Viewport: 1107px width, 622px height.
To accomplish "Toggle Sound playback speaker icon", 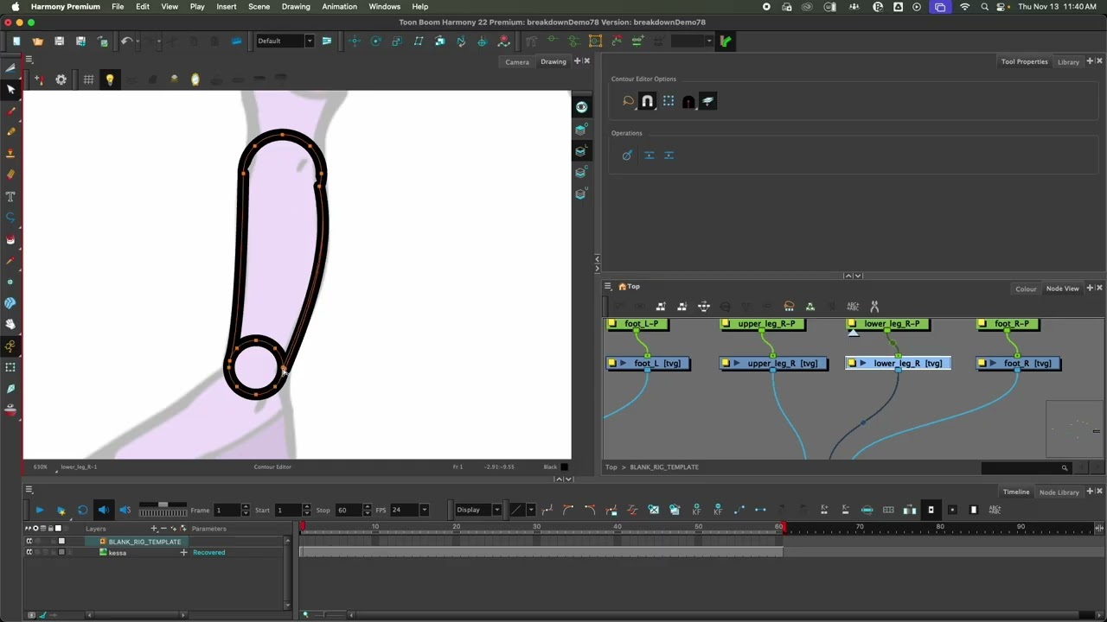I will tap(104, 510).
